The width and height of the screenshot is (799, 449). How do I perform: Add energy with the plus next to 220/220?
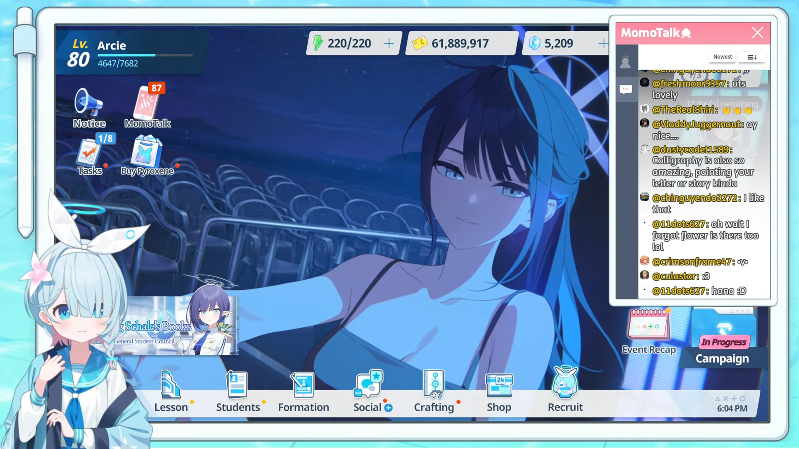point(389,43)
